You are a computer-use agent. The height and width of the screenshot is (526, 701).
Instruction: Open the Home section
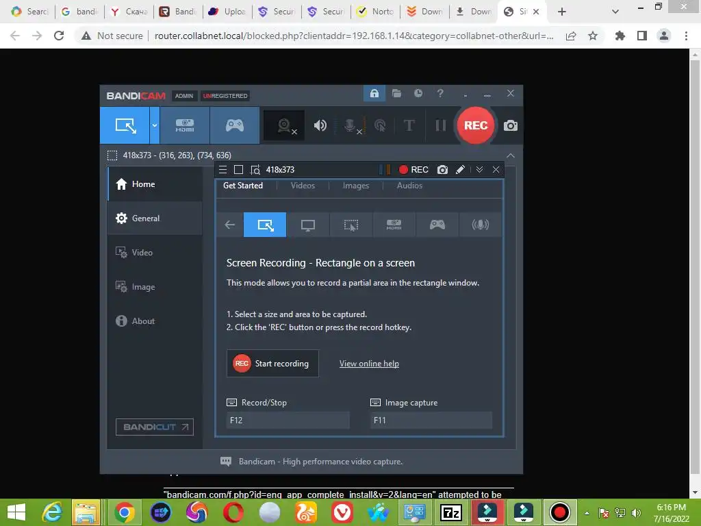pos(155,184)
